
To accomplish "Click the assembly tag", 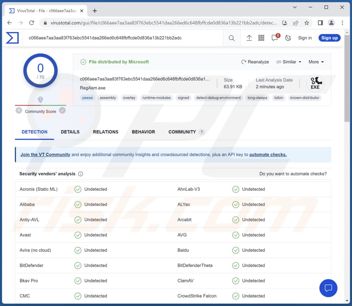I will coord(108,98).
